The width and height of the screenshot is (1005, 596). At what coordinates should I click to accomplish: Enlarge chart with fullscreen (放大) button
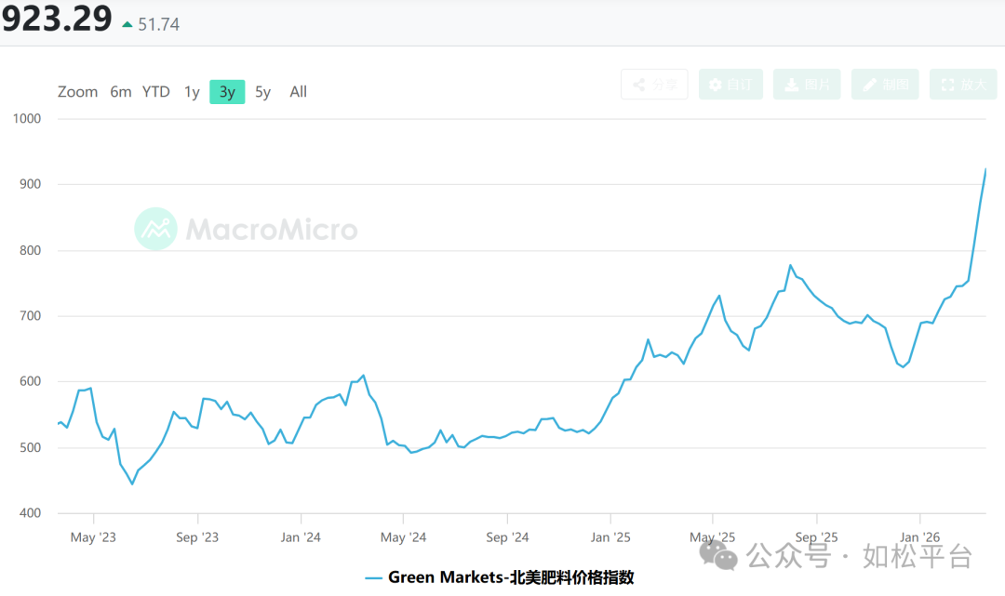pos(963,85)
